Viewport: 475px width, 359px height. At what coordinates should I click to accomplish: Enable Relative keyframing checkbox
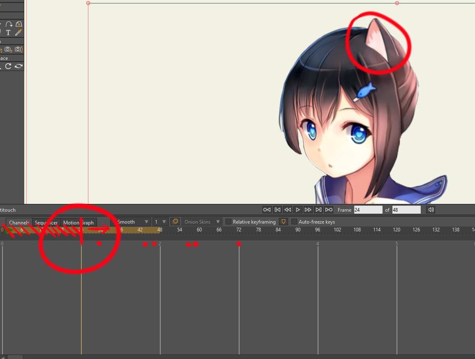(x=228, y=222)
